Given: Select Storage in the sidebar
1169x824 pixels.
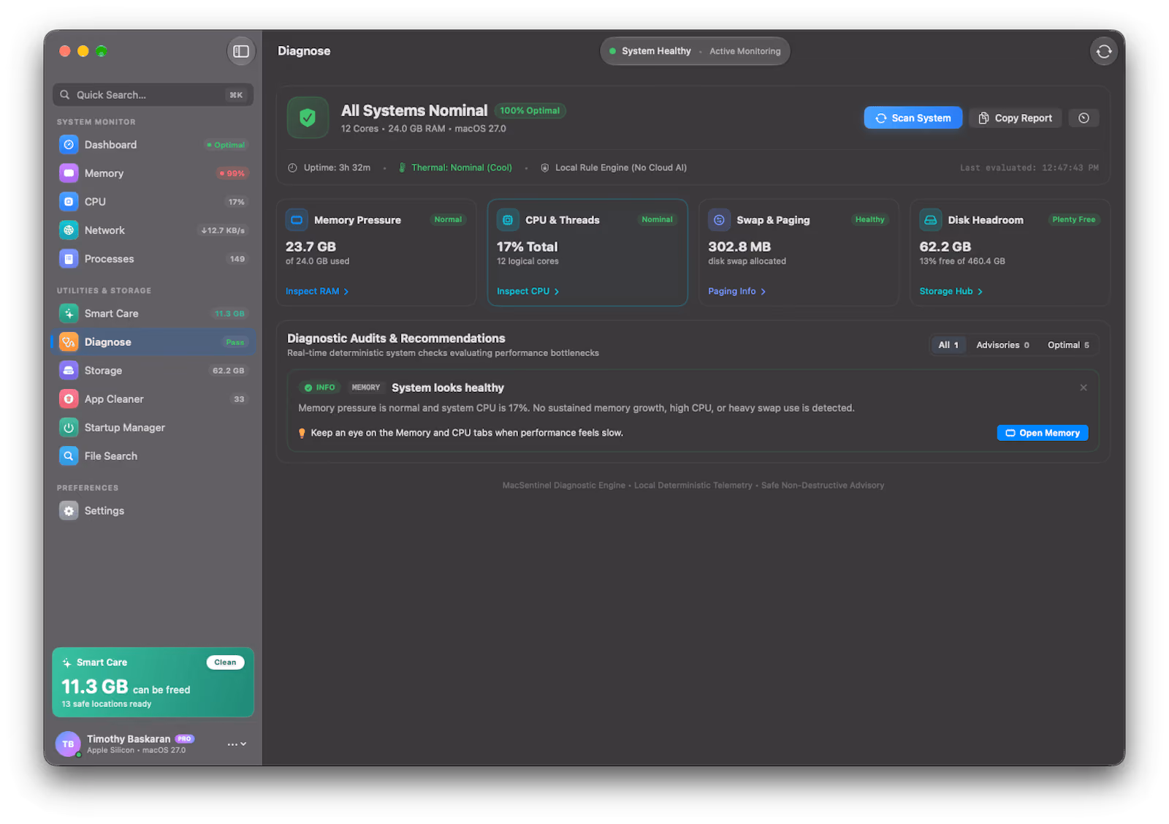Looking at the screenshot, I should [x=153, y=371].
